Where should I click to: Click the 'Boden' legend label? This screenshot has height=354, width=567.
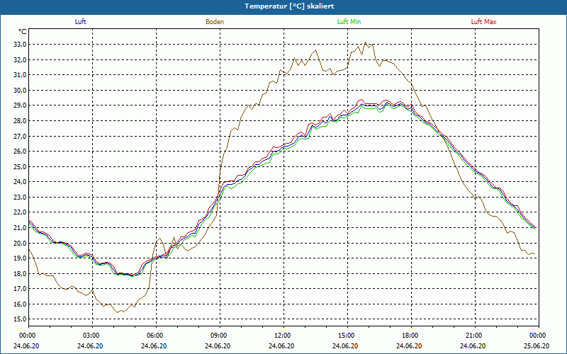(215, 22)
